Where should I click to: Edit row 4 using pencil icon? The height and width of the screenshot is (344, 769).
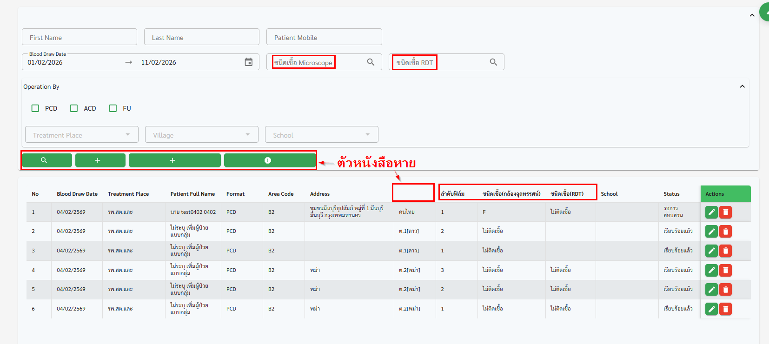[711, 270]
